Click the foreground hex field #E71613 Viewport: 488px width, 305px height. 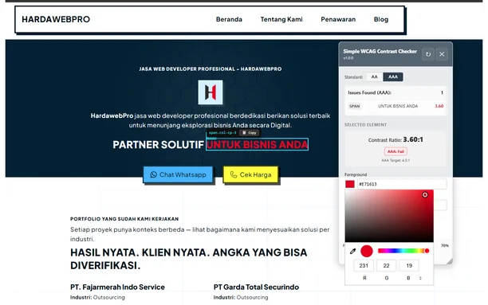point(401,184)
